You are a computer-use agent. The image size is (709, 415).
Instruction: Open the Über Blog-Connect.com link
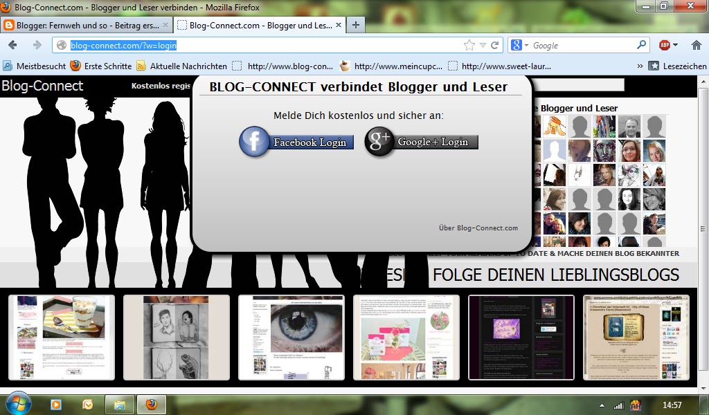click(478, 228)
